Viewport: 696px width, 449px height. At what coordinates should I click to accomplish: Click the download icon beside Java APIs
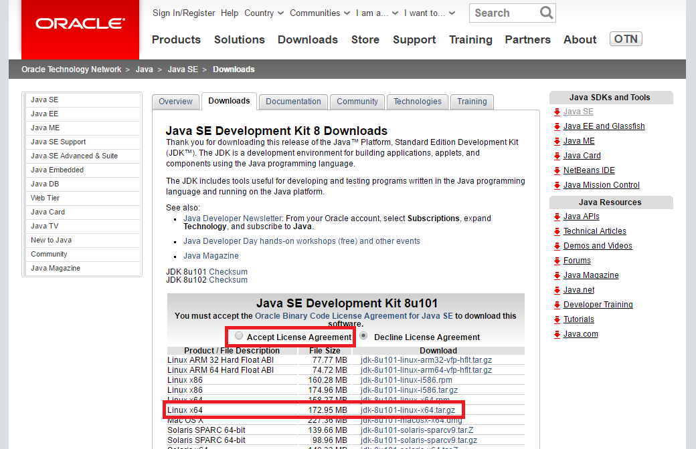point(556,216)
